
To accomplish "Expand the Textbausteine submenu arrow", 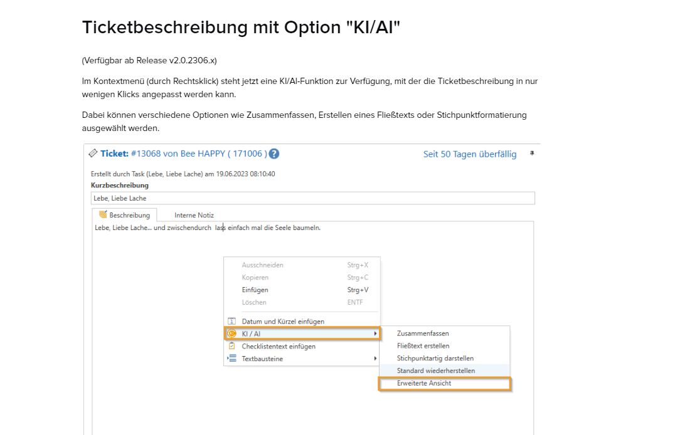I will coord(375,359).
